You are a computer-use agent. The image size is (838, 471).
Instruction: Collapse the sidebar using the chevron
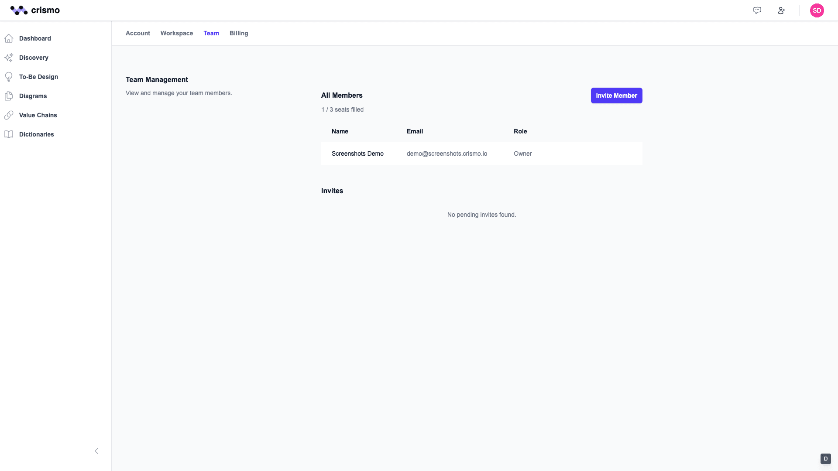(x=96, y=451)
